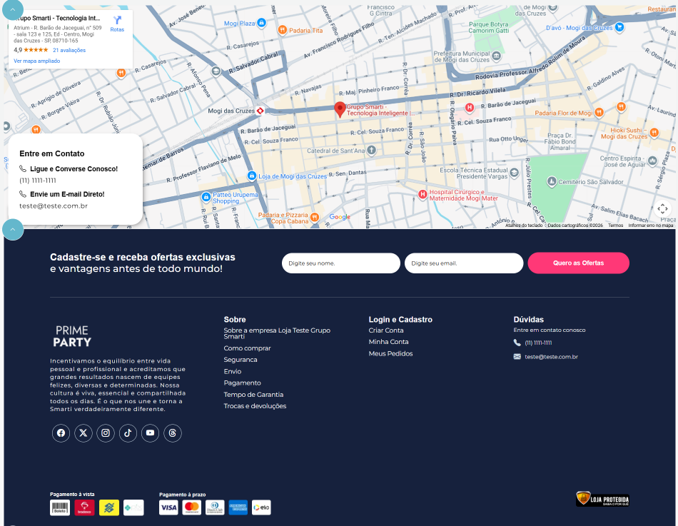
Task: Collapse section with top chevron-up button
Action: point(13,9)
